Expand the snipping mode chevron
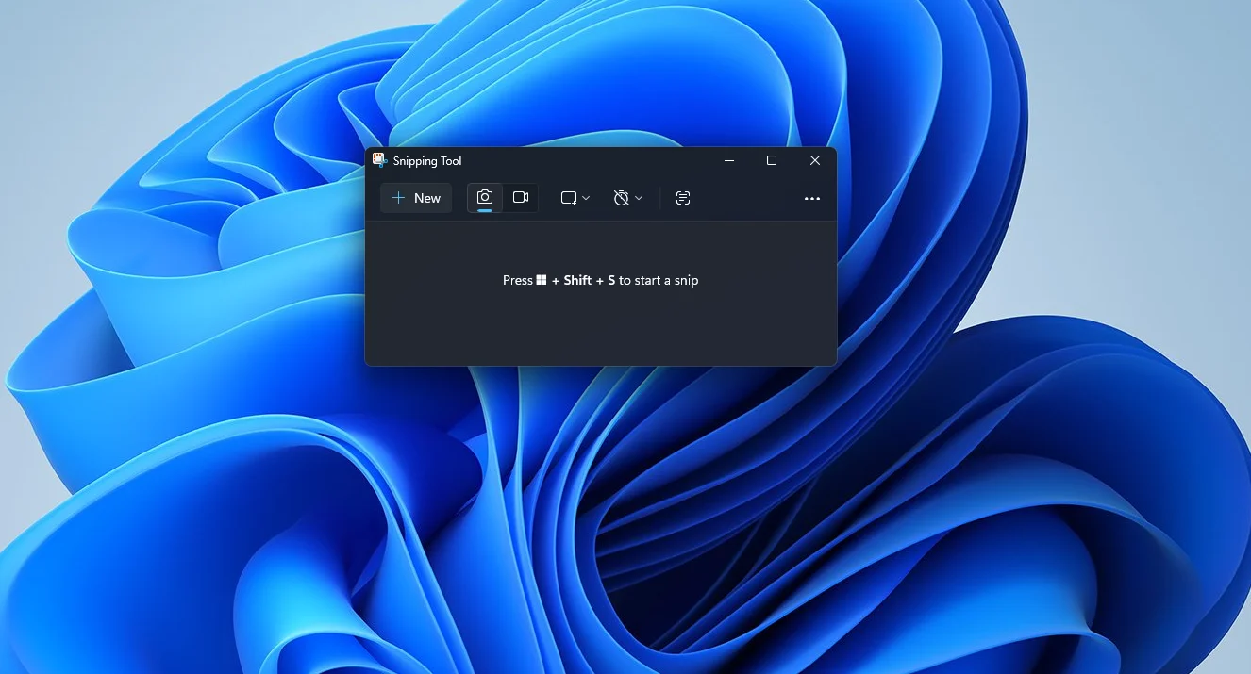This screenshot has width=1251, height=674. pyautogui.click(x=586, y=198)
